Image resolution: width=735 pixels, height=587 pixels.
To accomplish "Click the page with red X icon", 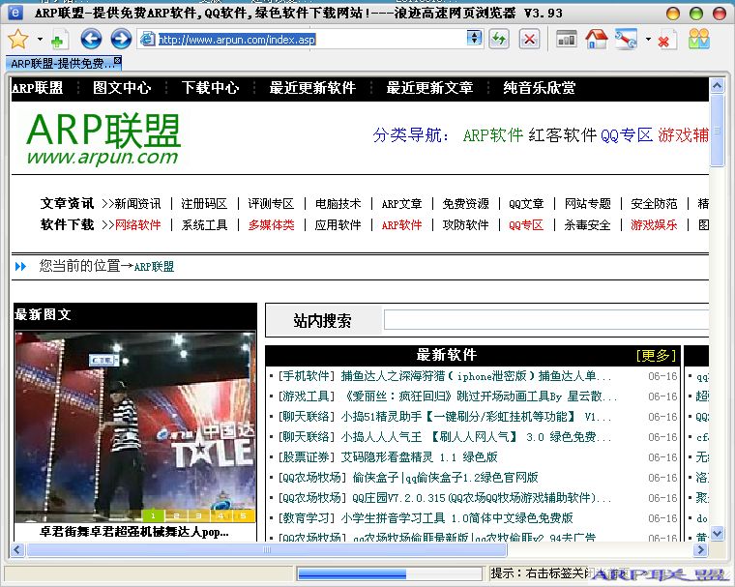I will [667, 40].
